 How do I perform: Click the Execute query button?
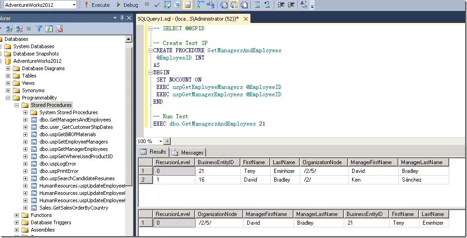[97, 5]
